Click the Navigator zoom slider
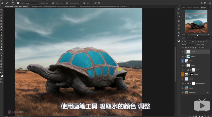Viewport: 212px width, 117px height. [197, 35]
